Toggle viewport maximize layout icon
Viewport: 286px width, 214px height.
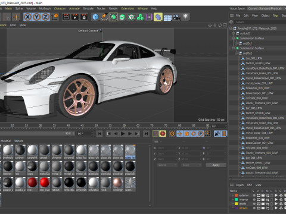click(225, 26)
